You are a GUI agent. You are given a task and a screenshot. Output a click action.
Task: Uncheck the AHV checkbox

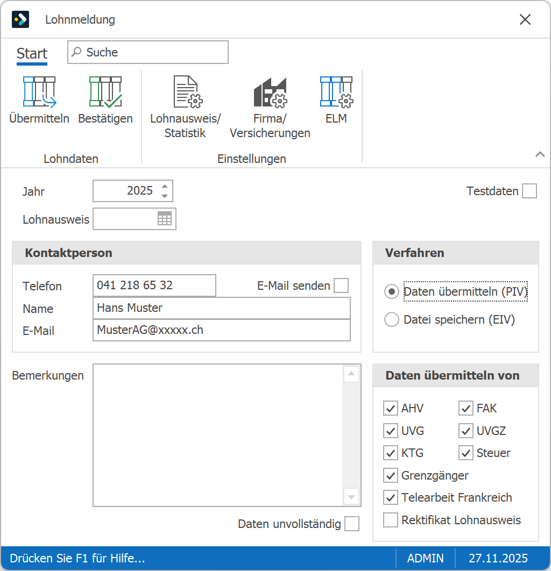(x=390, y=408)
